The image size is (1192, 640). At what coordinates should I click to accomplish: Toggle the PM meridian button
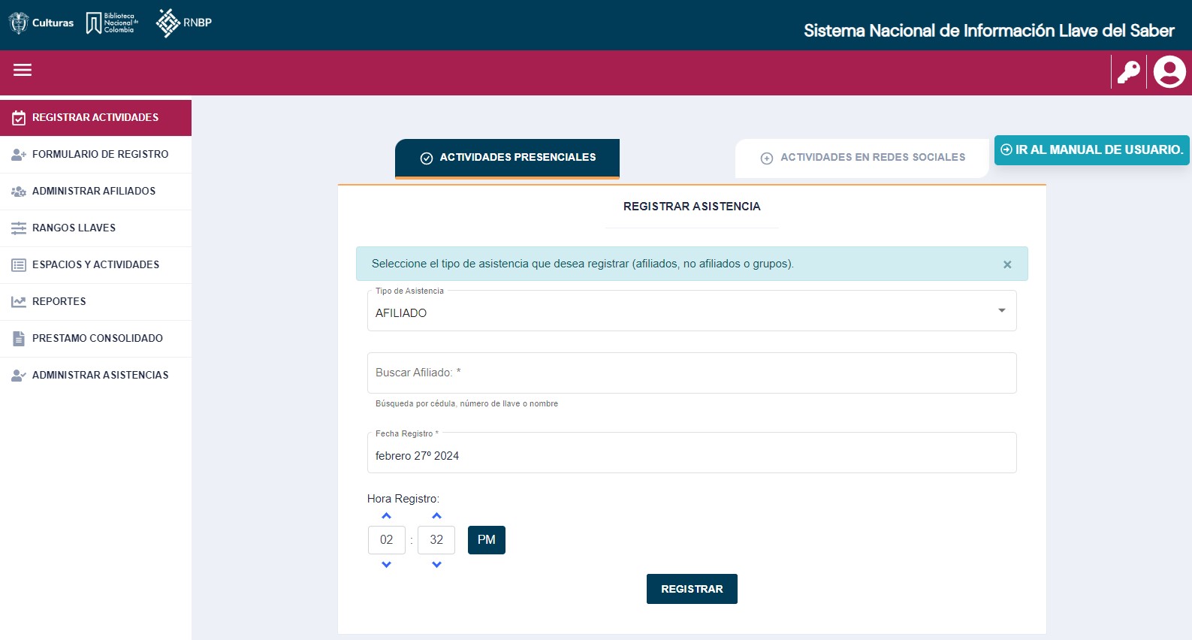click(487, 540)
